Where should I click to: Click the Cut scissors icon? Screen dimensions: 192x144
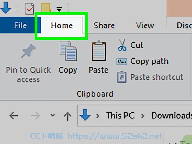122,45
